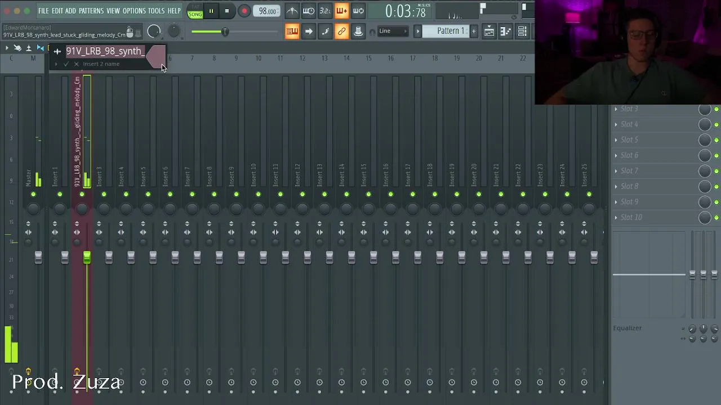Toggle the orange chain link icon
The image size is (721, 405).
point(342,31)
